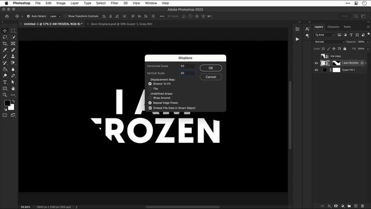Image resolution: width=371 pixels, height=209 pixels.
Task: Create a new group with the folder icon
Action: point(349,206)
